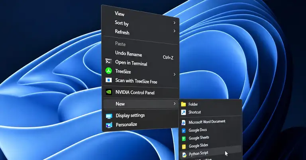The image size is (306, 160).
Task: Click the green TreeSize icon
Action: [109, 71]
